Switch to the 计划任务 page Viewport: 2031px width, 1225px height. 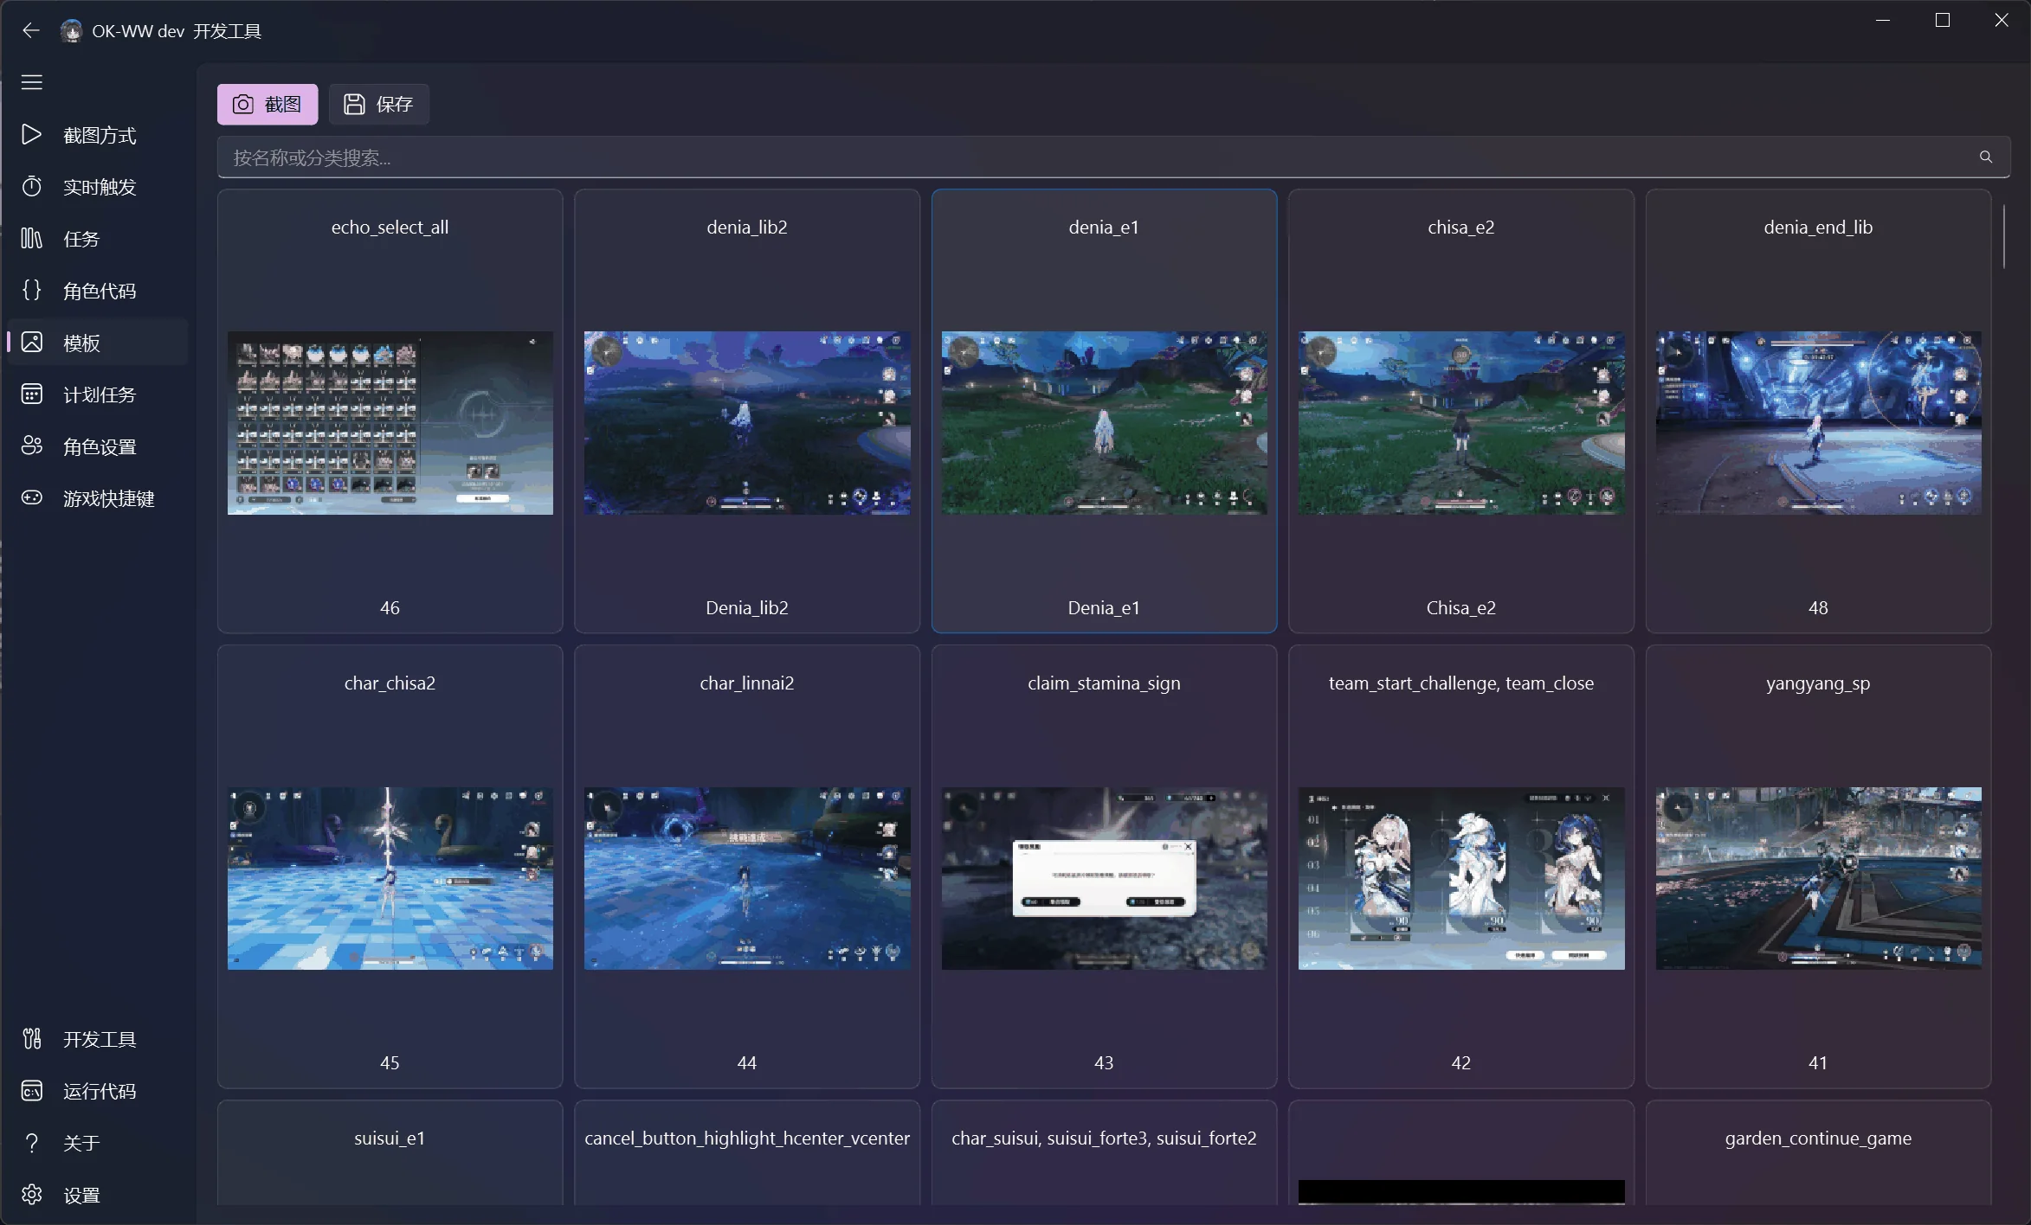pos(98,394)
